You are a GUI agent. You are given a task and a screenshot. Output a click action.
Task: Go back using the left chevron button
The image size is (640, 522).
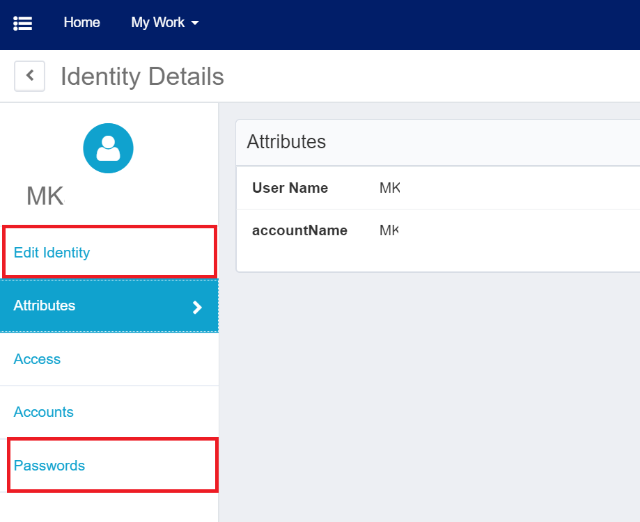click(30, 76)
